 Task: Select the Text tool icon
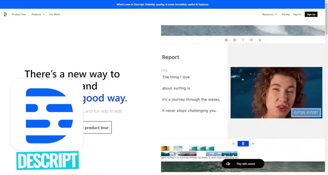(243, 40)
